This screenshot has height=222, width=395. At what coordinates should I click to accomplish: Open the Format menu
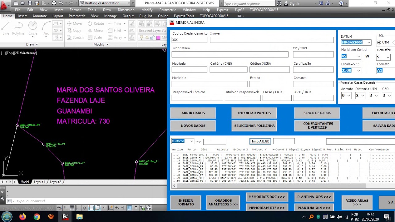pyautogui.click(x=75, y=10)
